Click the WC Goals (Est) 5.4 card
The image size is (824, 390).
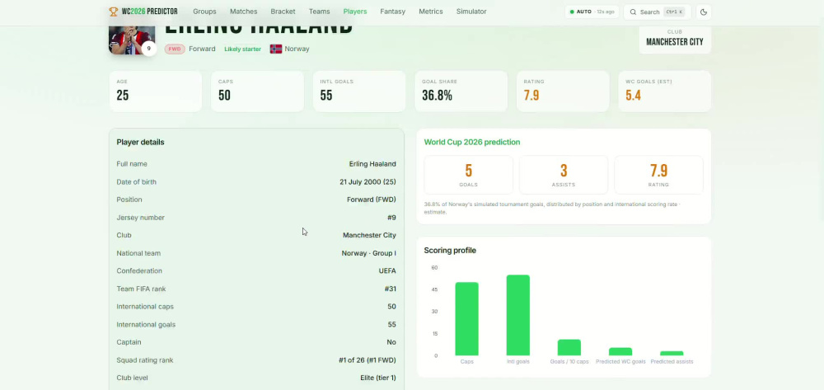click(665, 92)
